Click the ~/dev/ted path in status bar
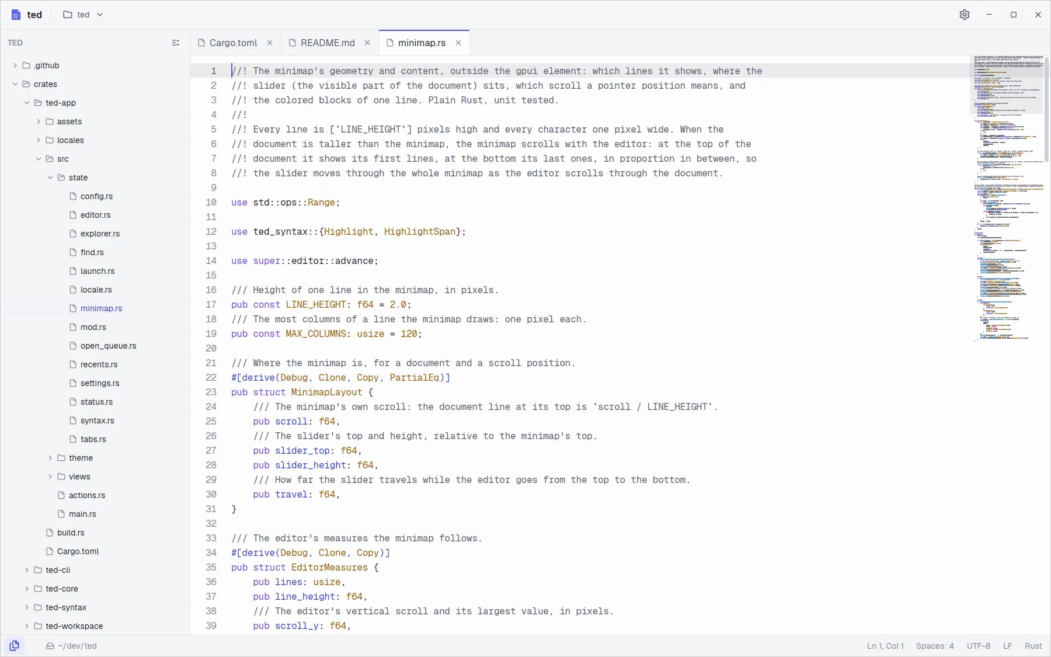 coord(72,646)
